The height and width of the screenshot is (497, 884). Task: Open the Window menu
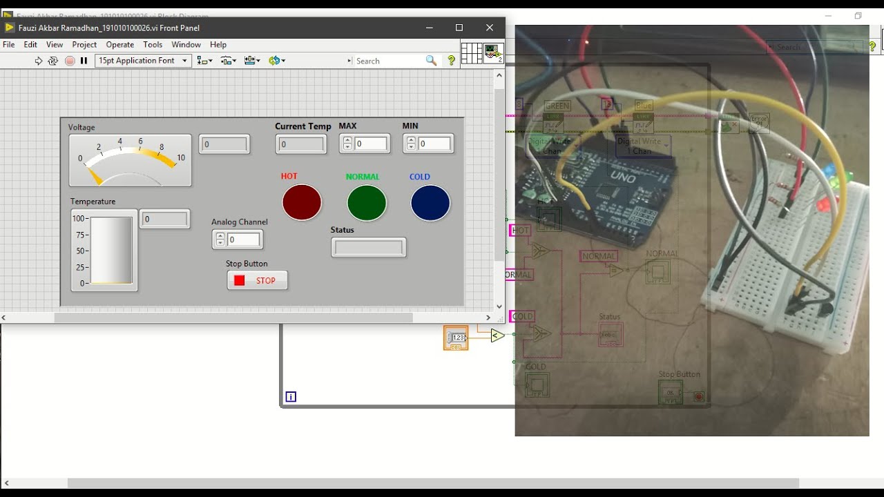click(186, 44)
